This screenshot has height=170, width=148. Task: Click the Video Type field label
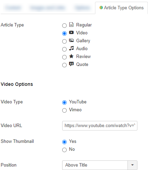12,102
